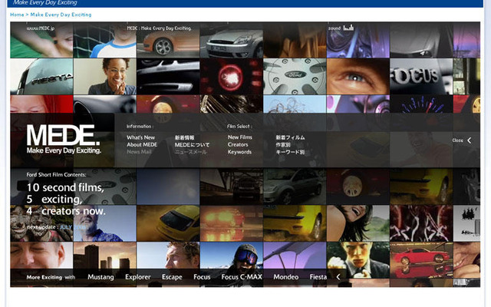The height and width of the screenshot is (307, 491).
Task: Select News Mail menu entry
Action: pyautogui.click(x=139, y=152)
